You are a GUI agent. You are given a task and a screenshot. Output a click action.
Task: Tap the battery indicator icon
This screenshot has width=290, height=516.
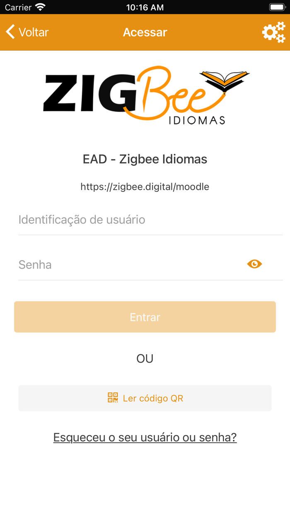(x=276, y=7)
